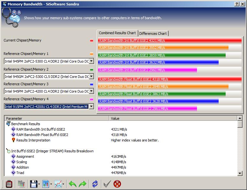The width and height of the screenshot is (247, 190).
Task: Click the orange Int Buff'd 3952 MB/s bar
Action: 163,48
